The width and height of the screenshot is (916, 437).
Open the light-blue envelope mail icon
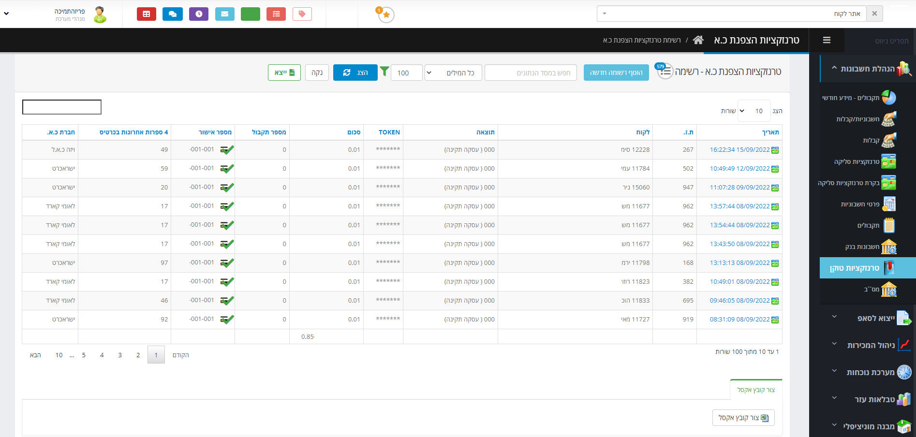pos(224,14)
